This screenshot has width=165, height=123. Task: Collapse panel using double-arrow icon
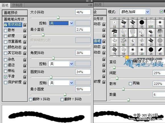(87, 1)
